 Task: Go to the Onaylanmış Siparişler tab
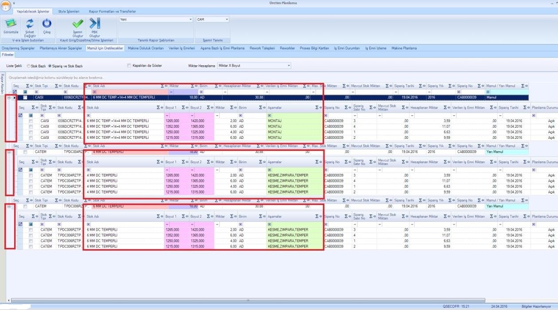18,48
